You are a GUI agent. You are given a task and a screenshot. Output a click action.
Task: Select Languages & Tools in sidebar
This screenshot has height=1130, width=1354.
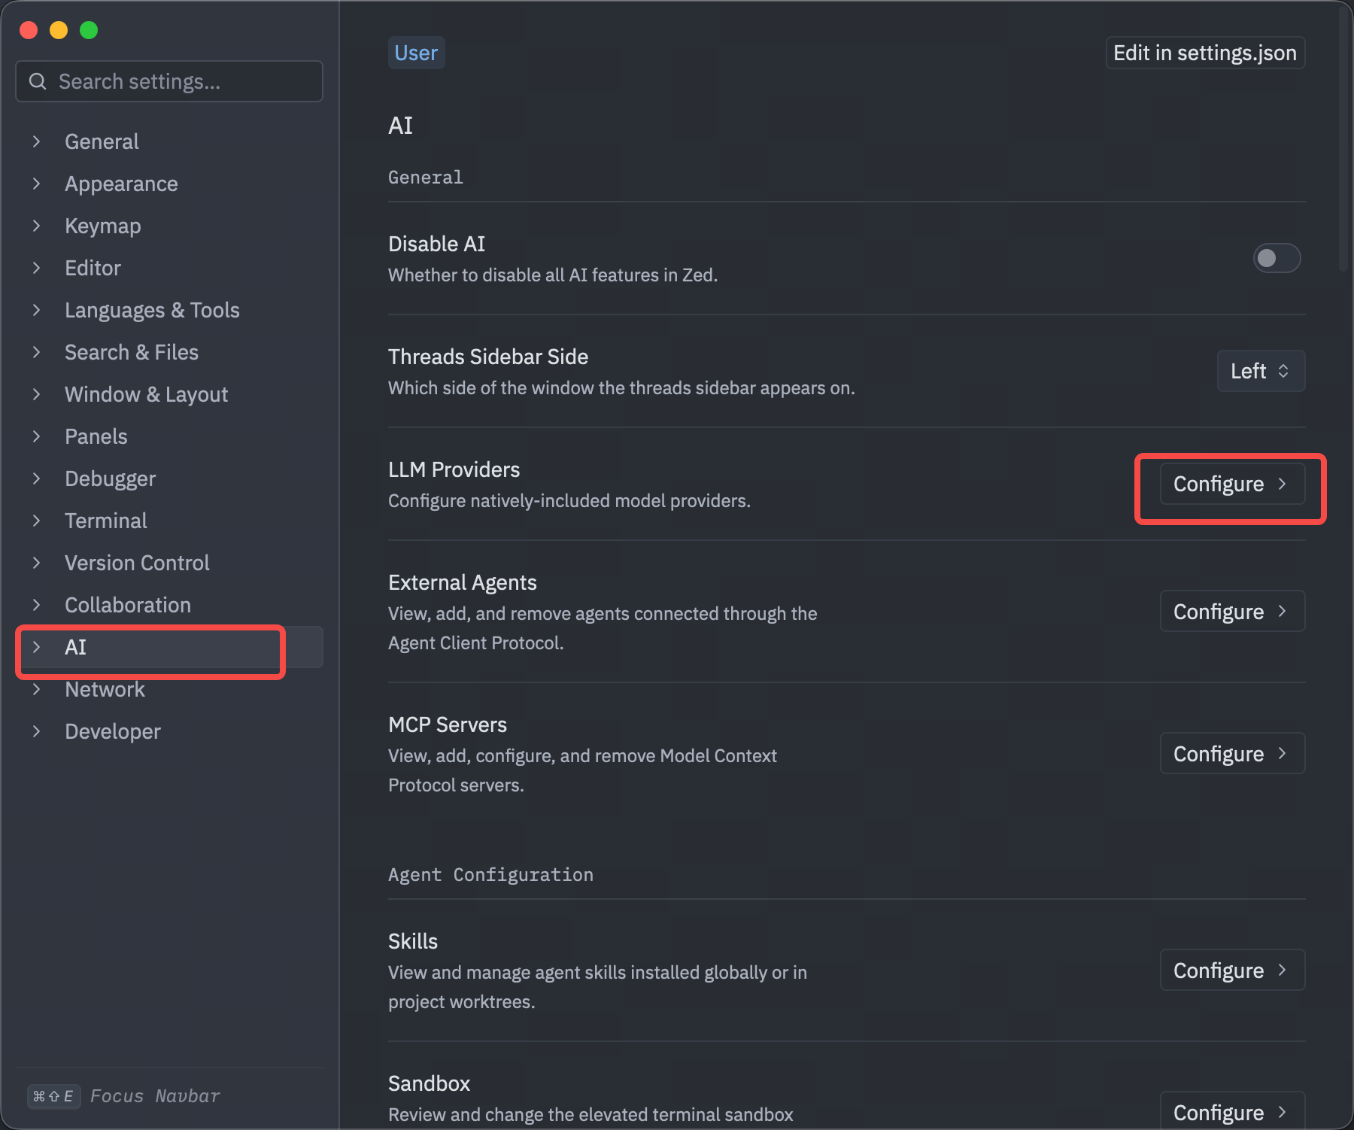[x=169, y=310]
